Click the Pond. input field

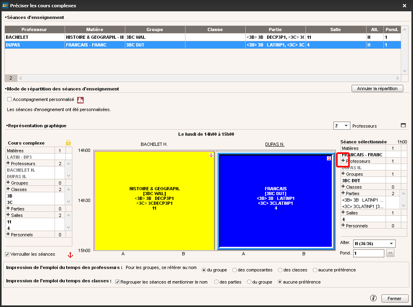pos(368,253)
